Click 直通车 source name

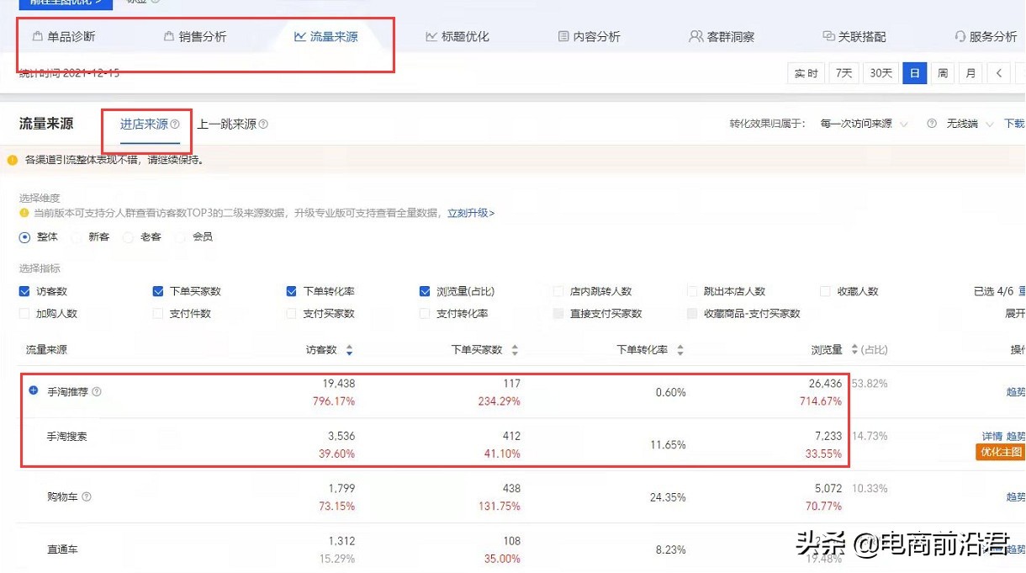62,550
